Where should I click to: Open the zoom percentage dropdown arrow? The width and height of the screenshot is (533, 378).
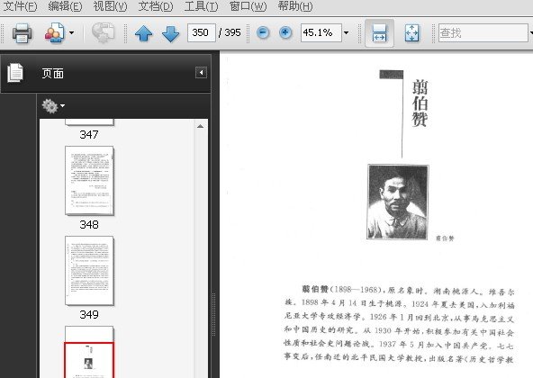coord(346,33)
